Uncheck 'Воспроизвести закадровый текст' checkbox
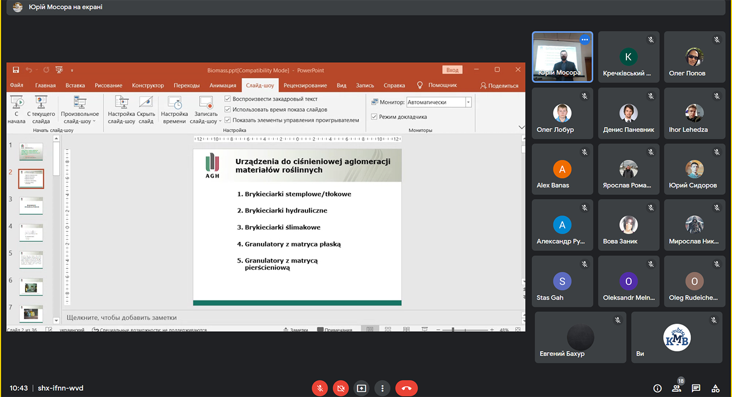The image size is (732, 397). coord(227,99)
